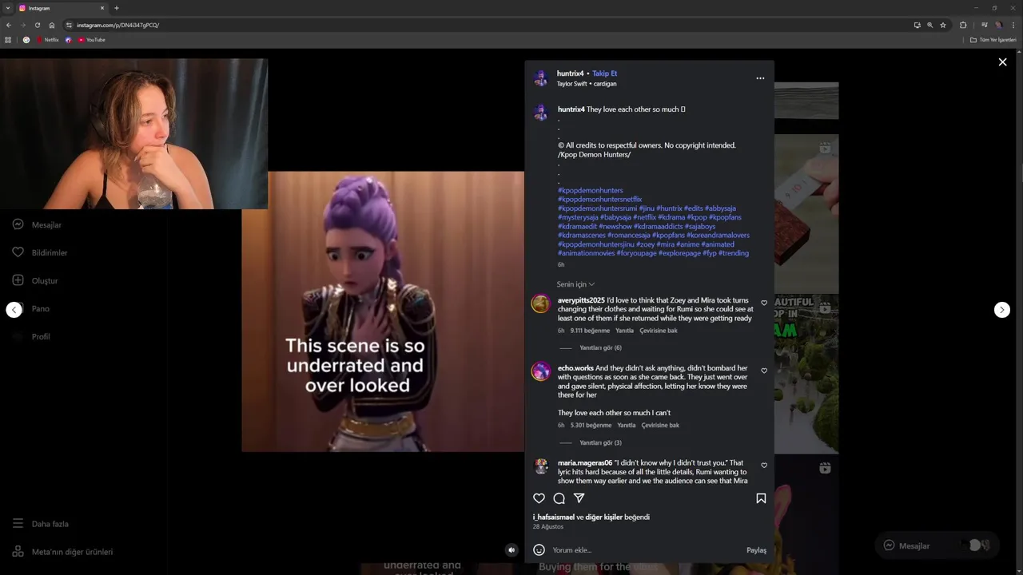Open huntrix4 avatar in post header

(541, 78)
